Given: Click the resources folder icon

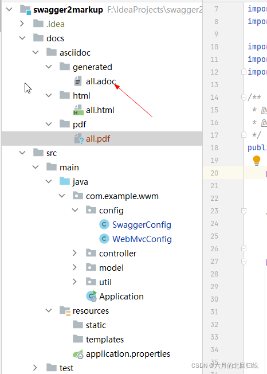Looking at the screenshot, I should (x=65, y=311).
